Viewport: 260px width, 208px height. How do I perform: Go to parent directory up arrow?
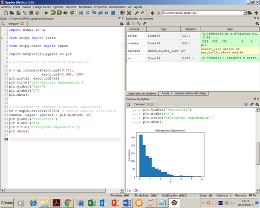click(x=256, y=13)
